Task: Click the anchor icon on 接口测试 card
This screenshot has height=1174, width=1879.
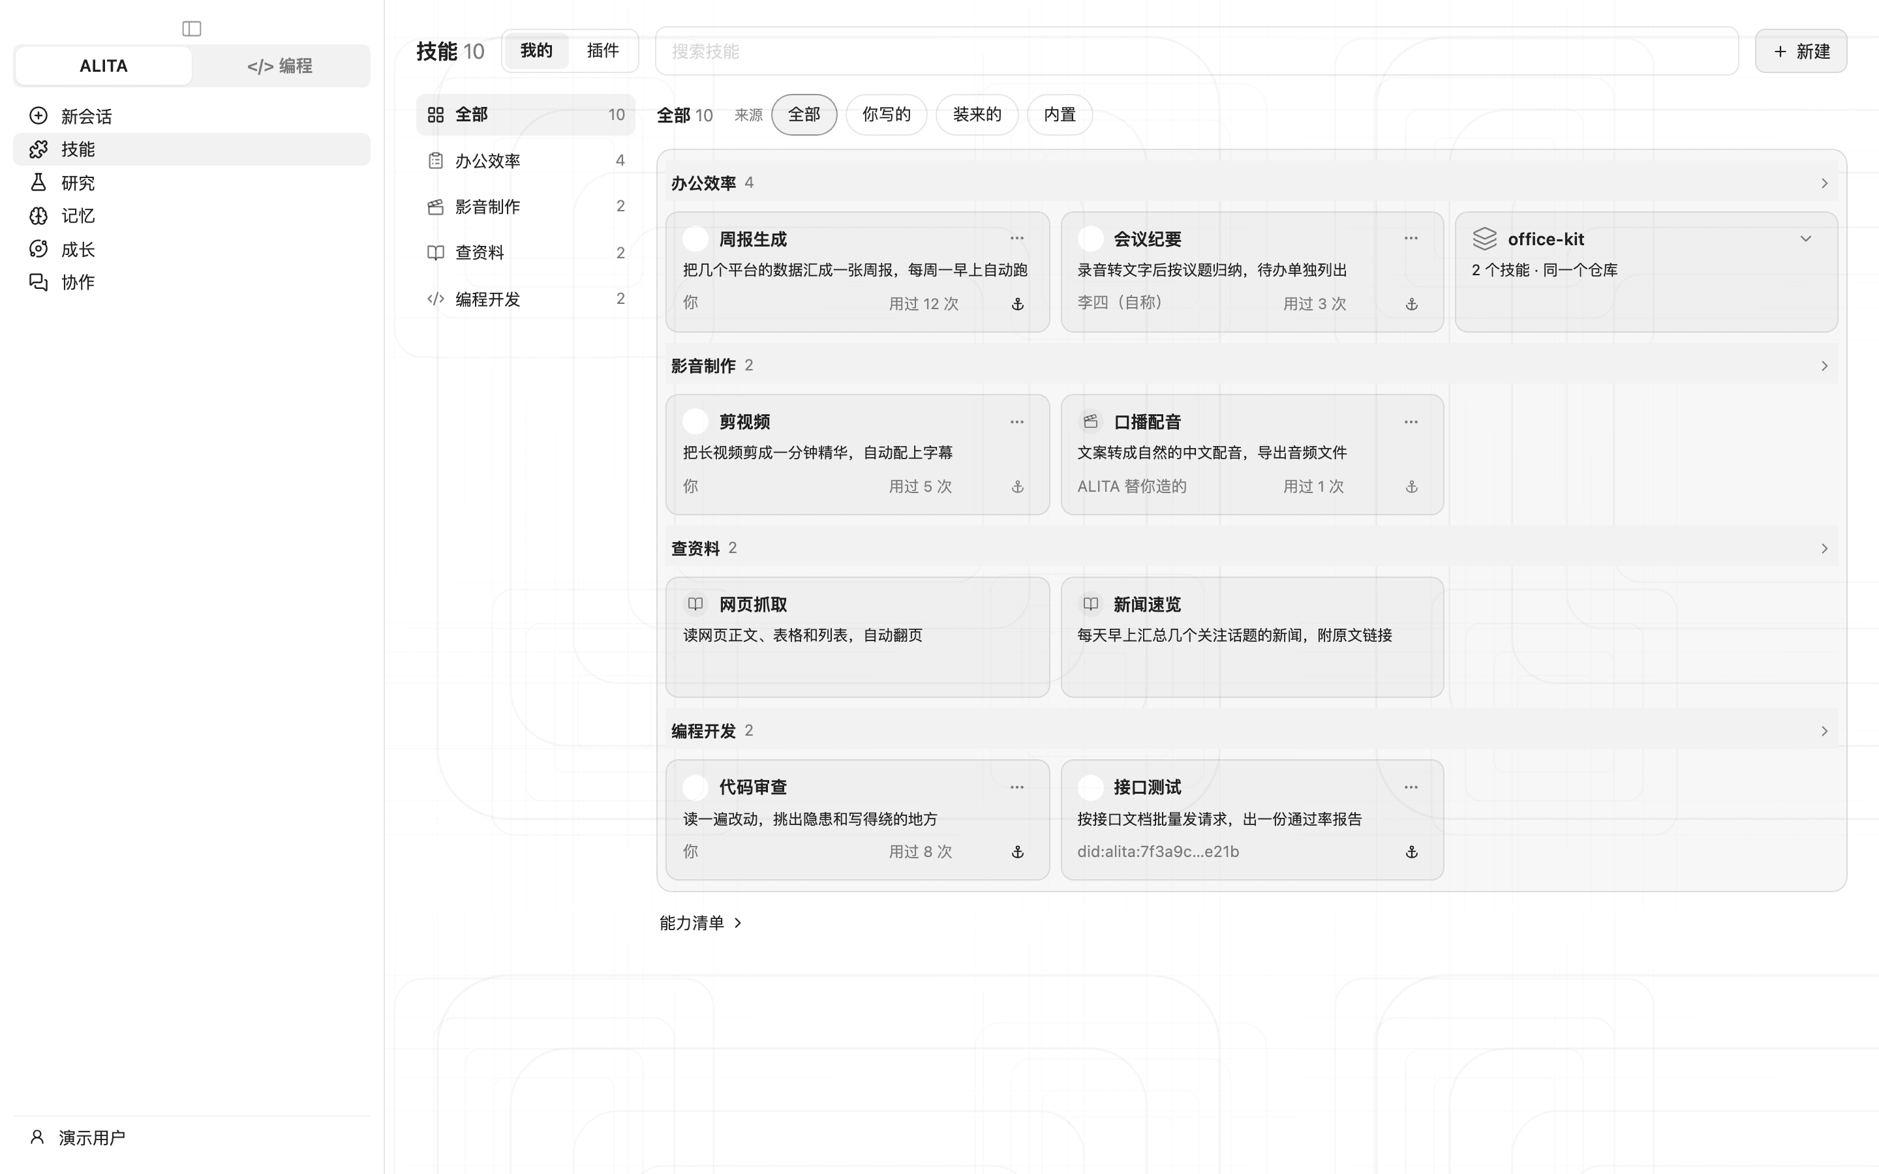Action: (1412, 852)
